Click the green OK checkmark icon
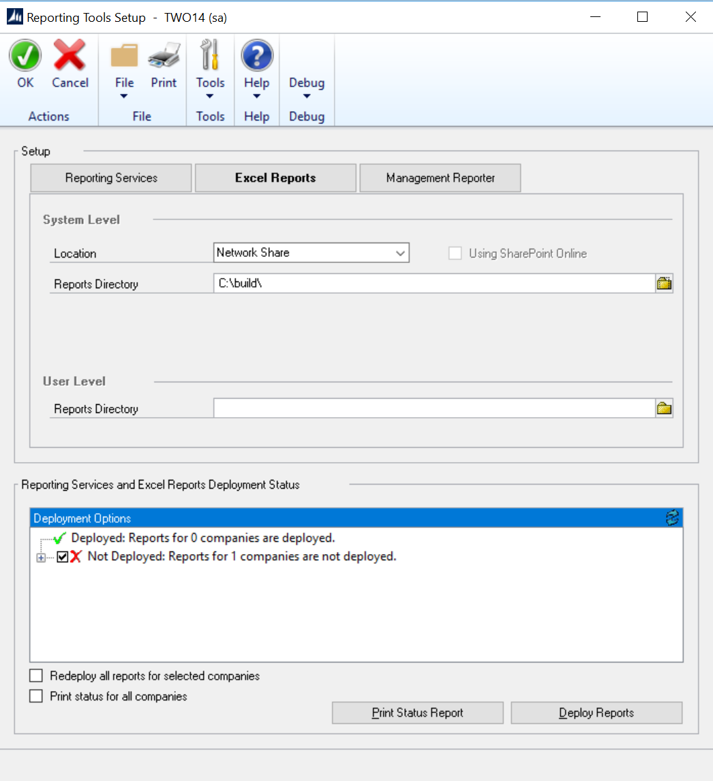713x781 pixels. [25, 55]
